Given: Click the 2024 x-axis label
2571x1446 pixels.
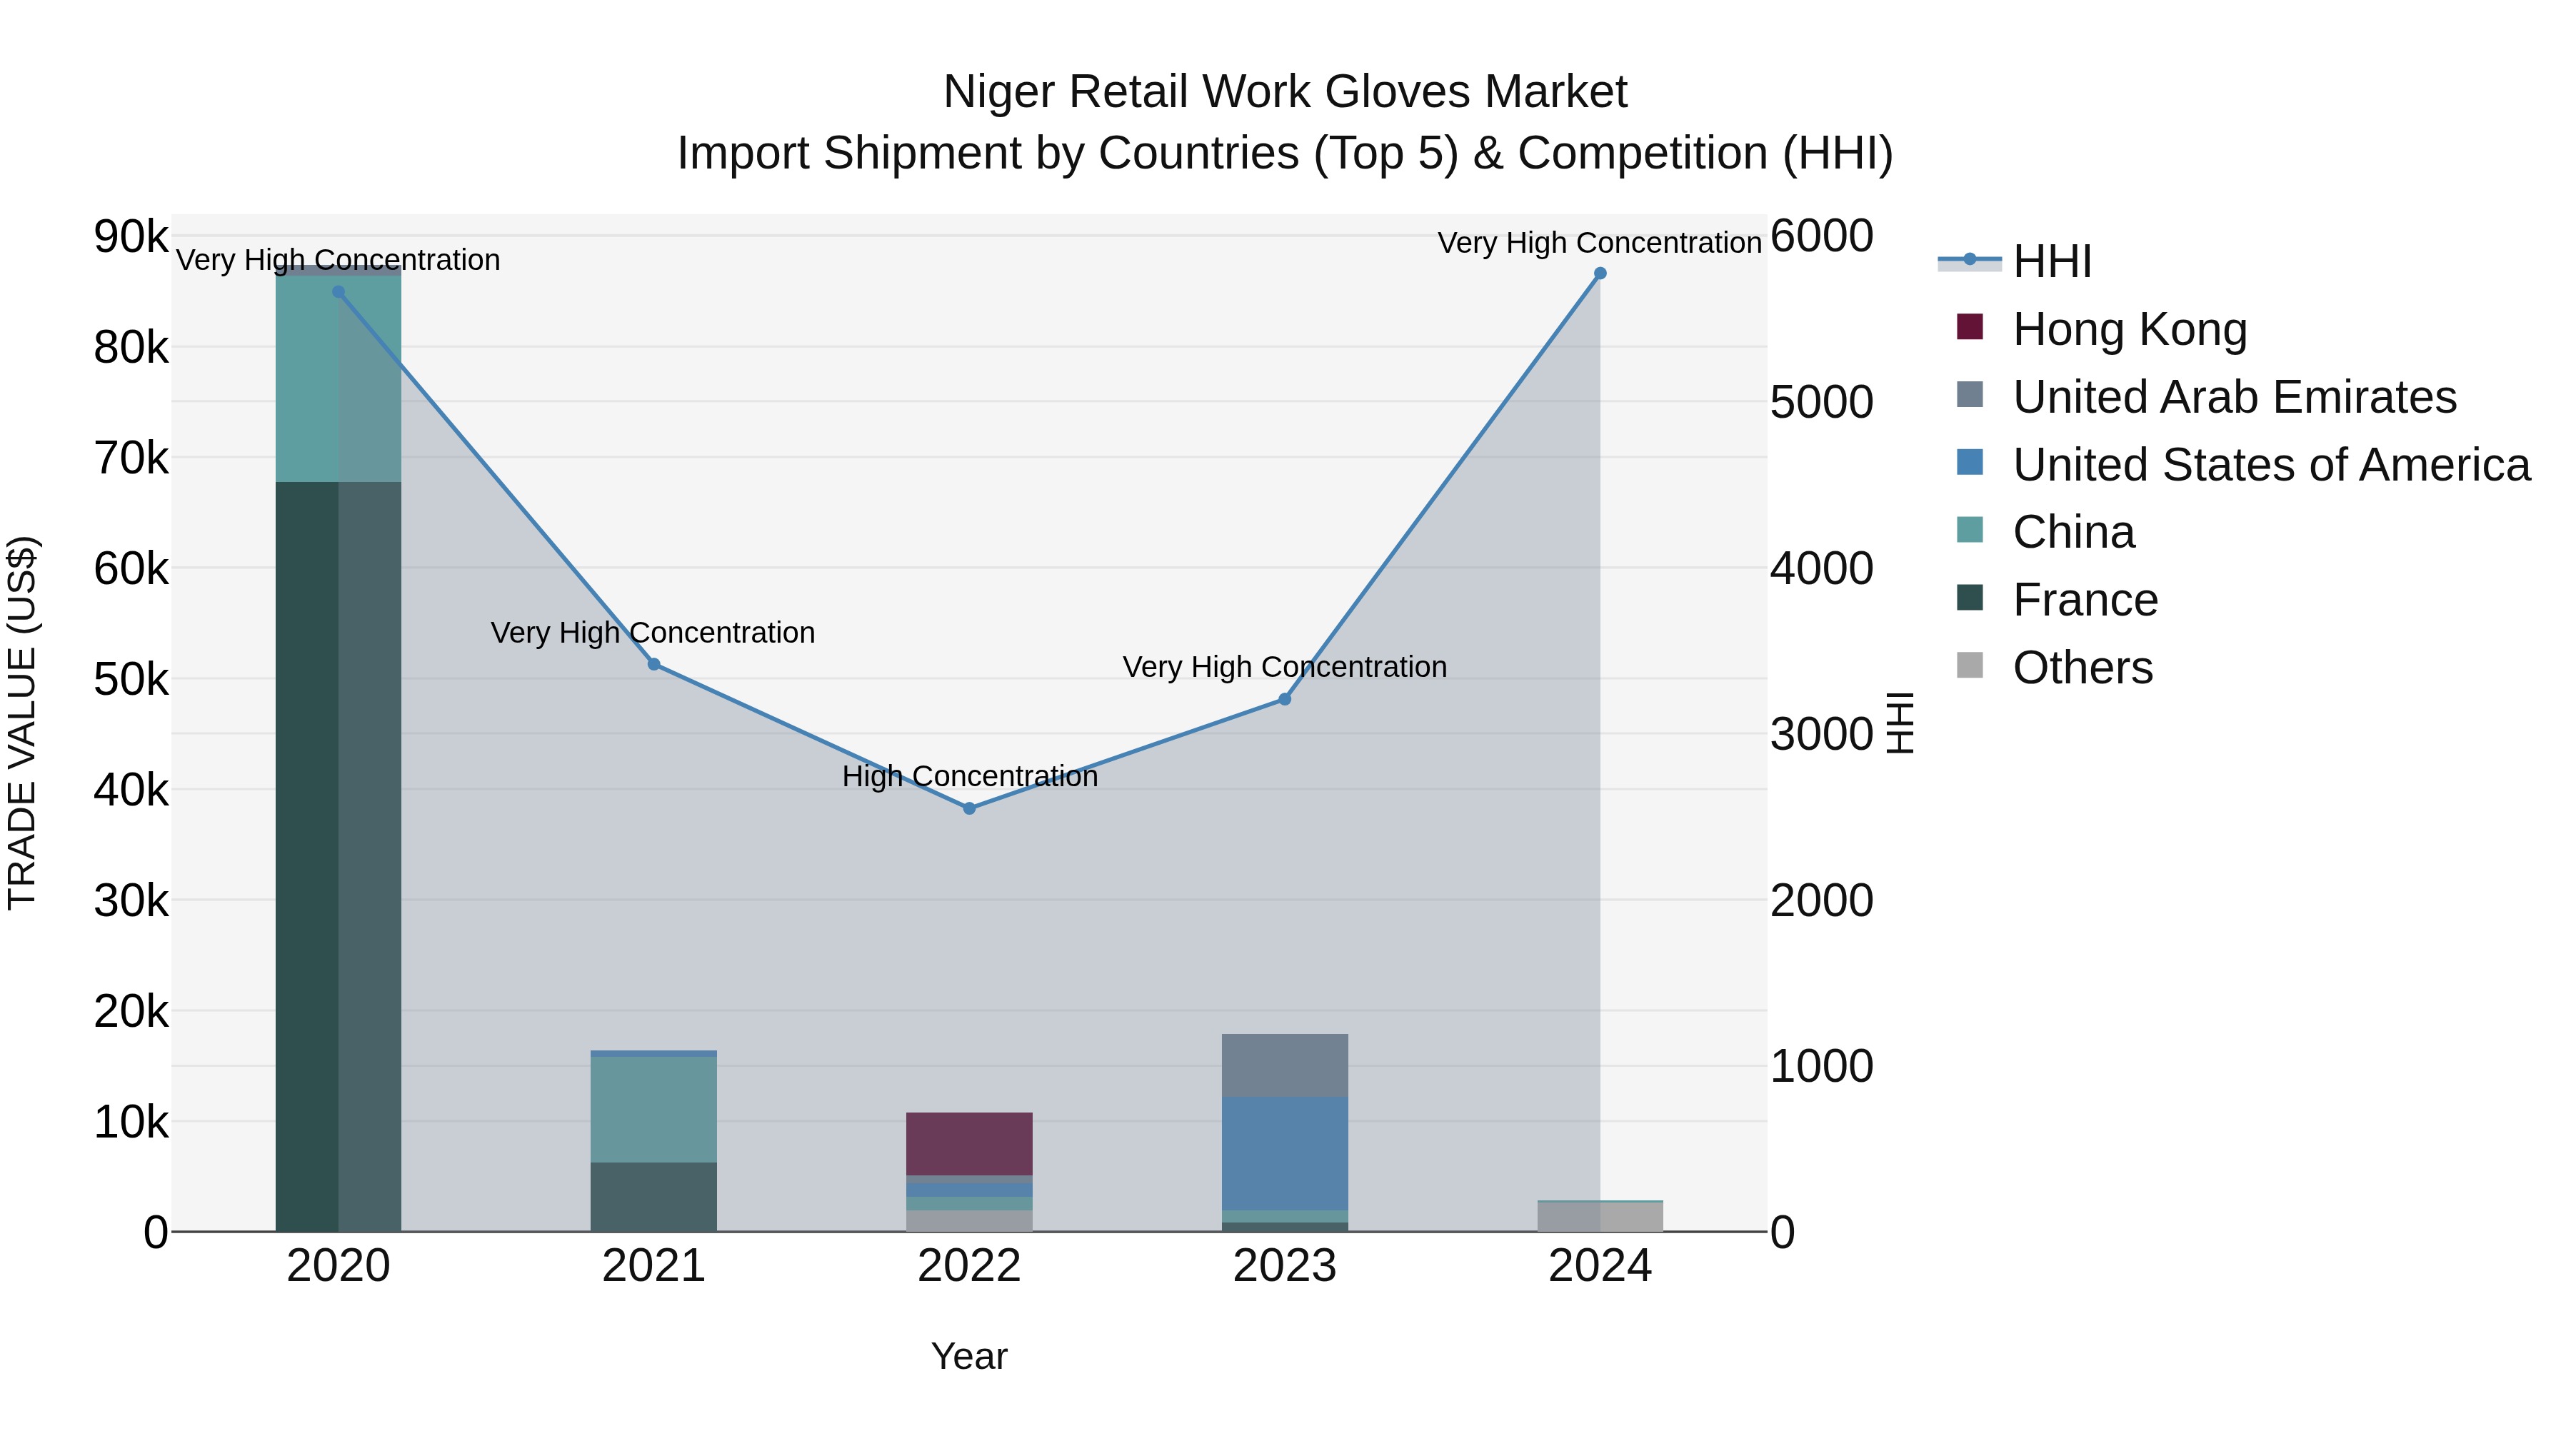Looking at the screenshot, I should coord(1600,1266).
